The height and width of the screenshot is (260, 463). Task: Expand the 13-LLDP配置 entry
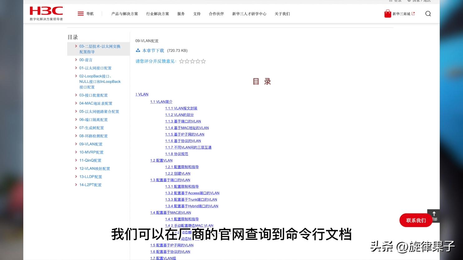76,176
